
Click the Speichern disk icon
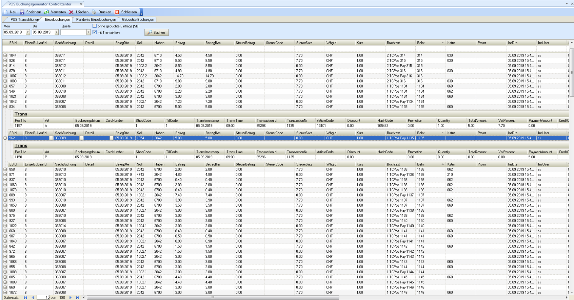coord(22,12)
